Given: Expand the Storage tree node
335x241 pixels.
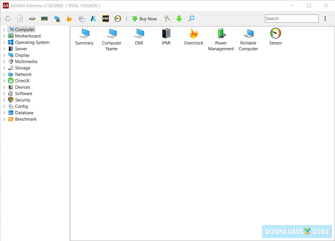Looking at the screenshot, I should pyautogui.click(x=4, y=68).
